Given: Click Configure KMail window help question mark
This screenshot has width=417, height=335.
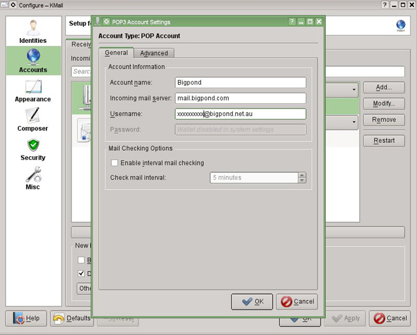Looking at the screenshot, I should [x=385, y=5].
